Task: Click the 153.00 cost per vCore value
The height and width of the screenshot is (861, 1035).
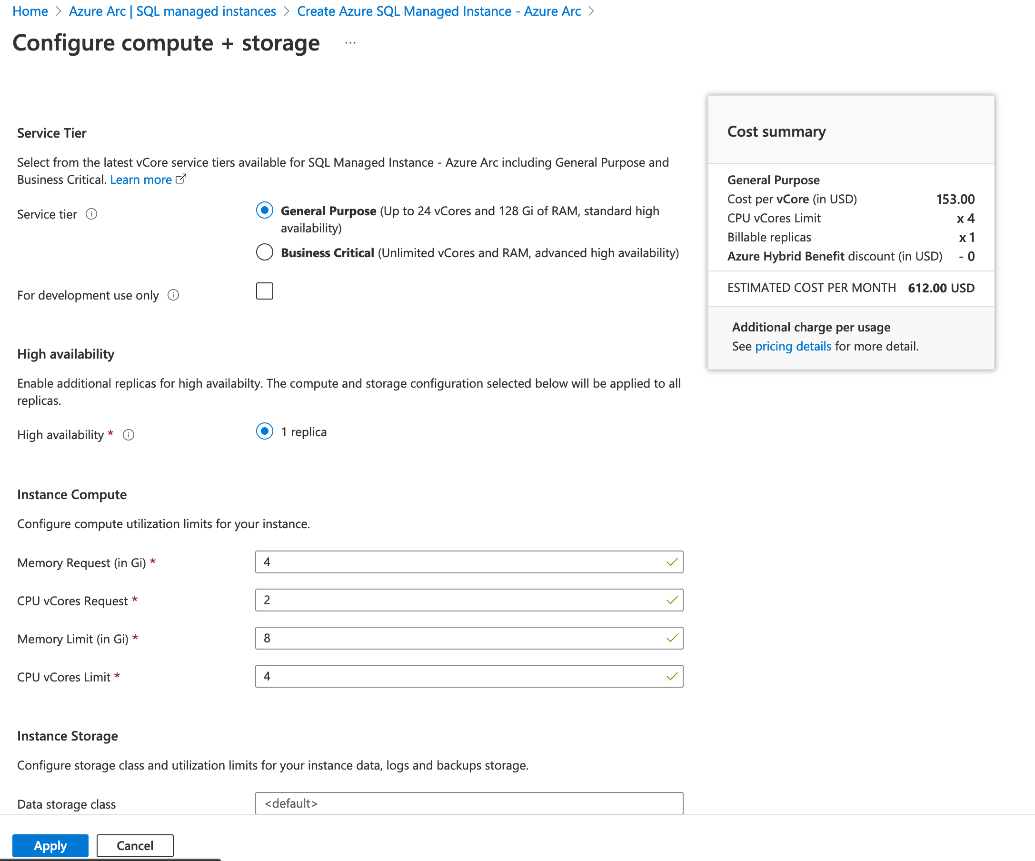Action: 955,199
